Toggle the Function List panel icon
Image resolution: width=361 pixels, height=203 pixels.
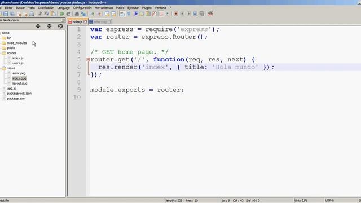tap(155, 14)
